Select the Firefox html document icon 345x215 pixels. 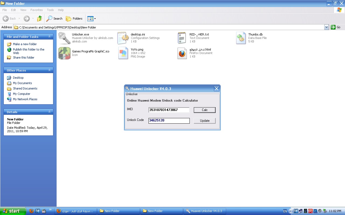182,53
